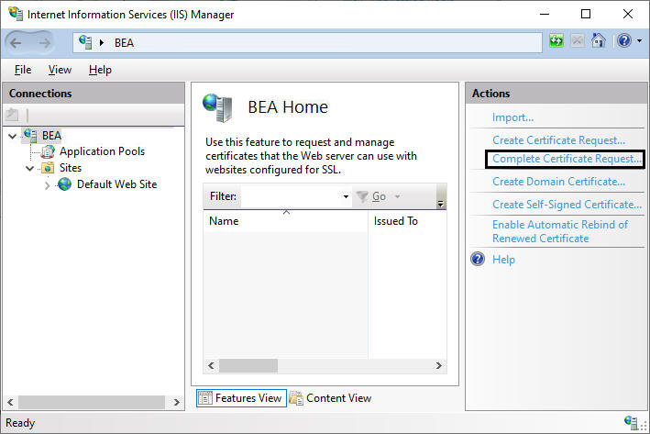
Task: Click the status bar server icon
Action: point(631,423)
